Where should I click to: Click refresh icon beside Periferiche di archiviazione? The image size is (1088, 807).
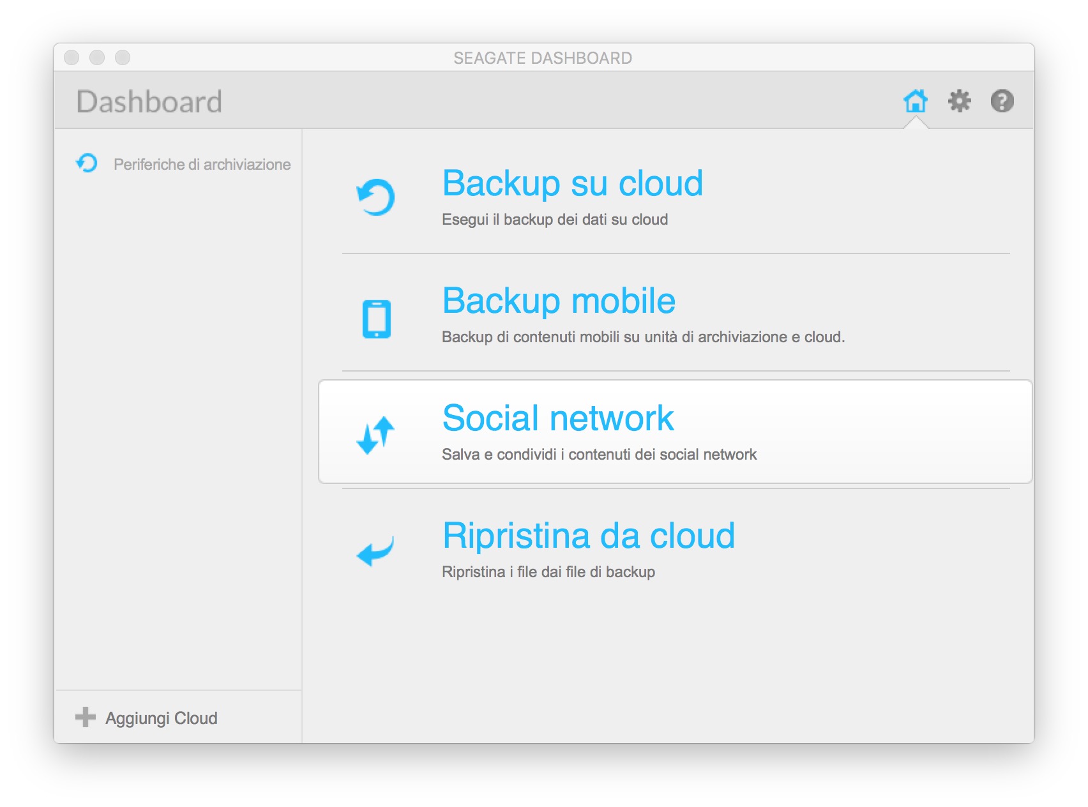pos(87,163)
